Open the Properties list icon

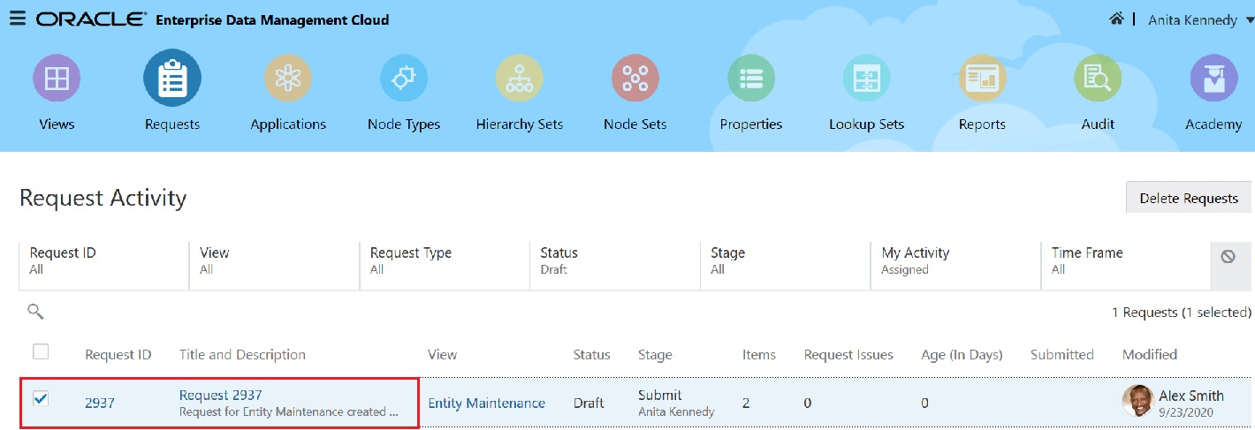coord(751,79)
